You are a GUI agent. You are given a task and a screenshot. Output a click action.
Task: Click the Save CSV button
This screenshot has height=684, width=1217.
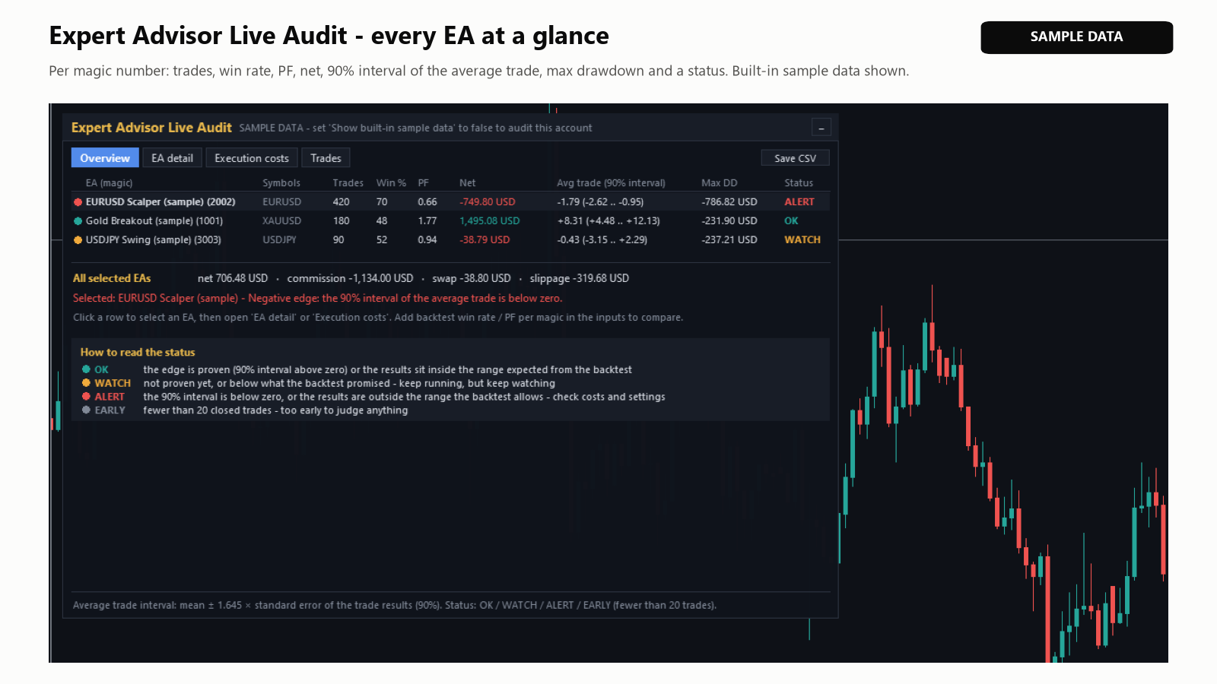[795, 158]
